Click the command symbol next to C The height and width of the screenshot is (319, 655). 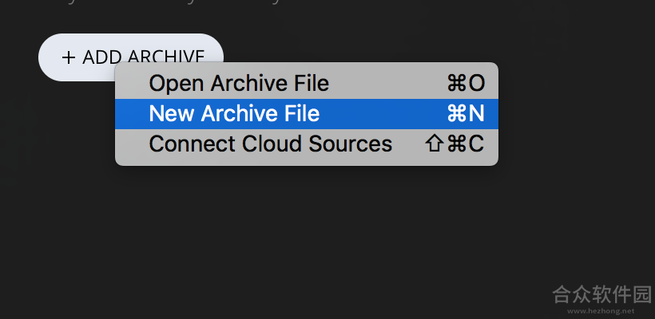[x=457, y=144]
